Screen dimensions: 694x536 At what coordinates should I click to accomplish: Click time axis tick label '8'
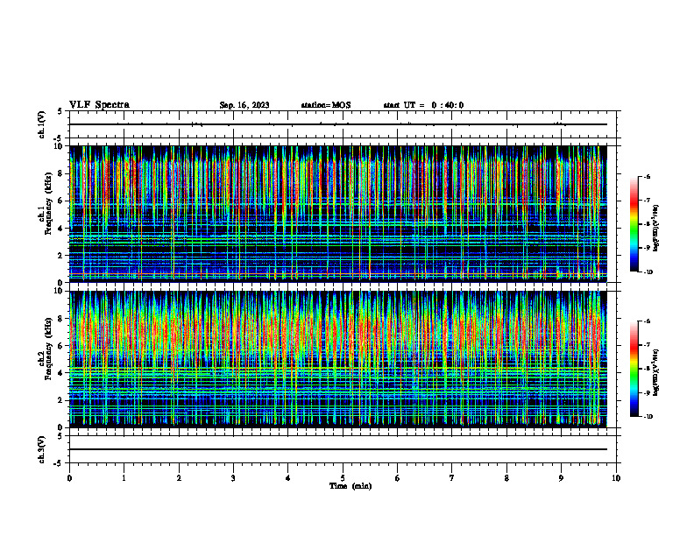point(506,478)
